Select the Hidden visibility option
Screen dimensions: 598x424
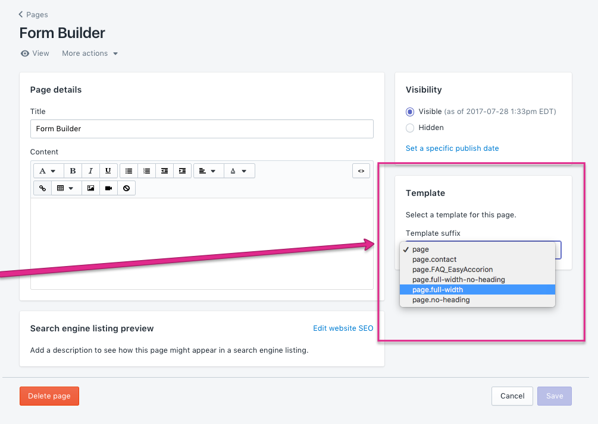410,128
